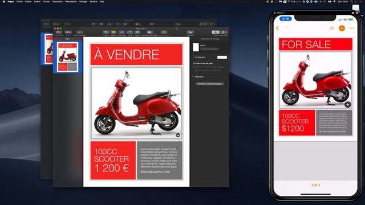The image size is (365, 205).
Task: Open the Aide menu
Action: 102,2
